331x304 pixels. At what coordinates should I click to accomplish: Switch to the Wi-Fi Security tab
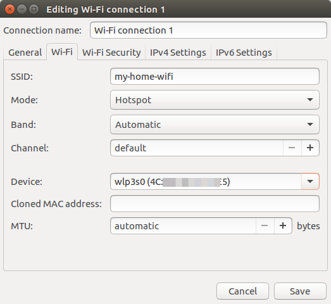click(x=111, y=53)
